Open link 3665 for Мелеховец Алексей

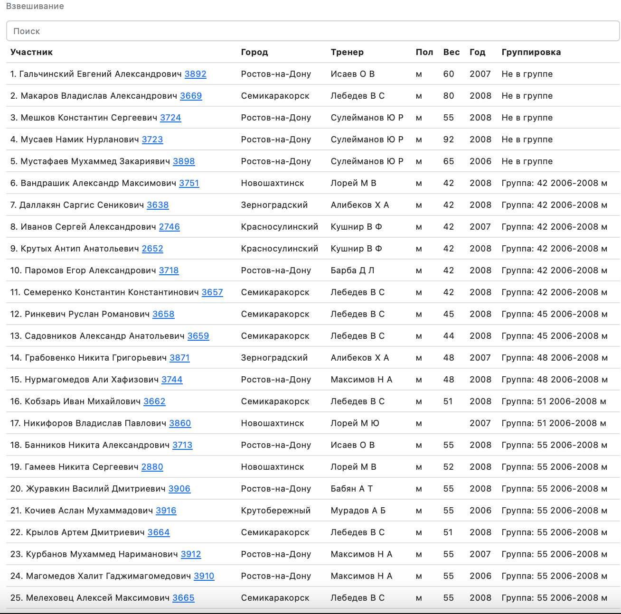pyautogui.click(x=183, y=598)
